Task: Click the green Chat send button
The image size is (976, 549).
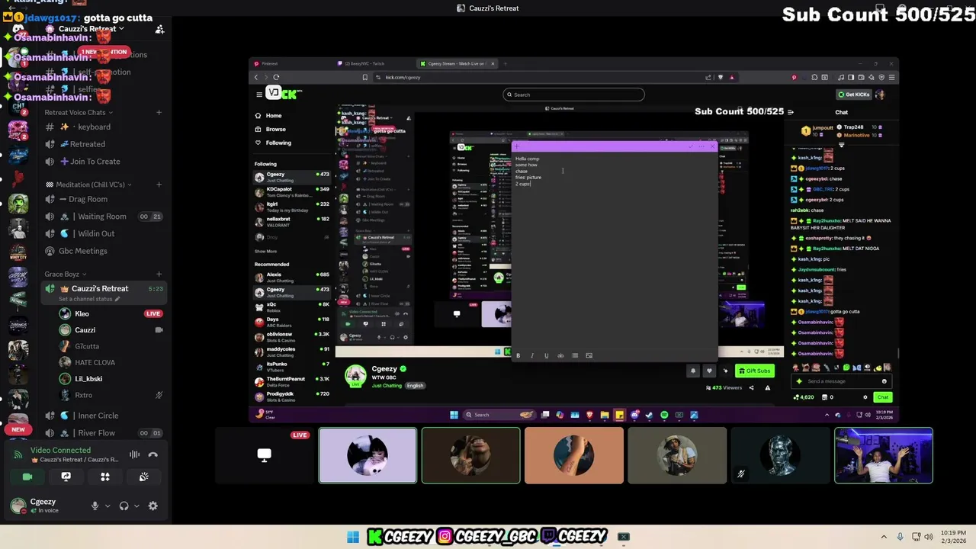Action: click(882, 397)
